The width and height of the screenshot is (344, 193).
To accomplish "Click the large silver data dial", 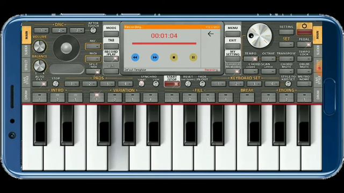I will coord(259,35).
